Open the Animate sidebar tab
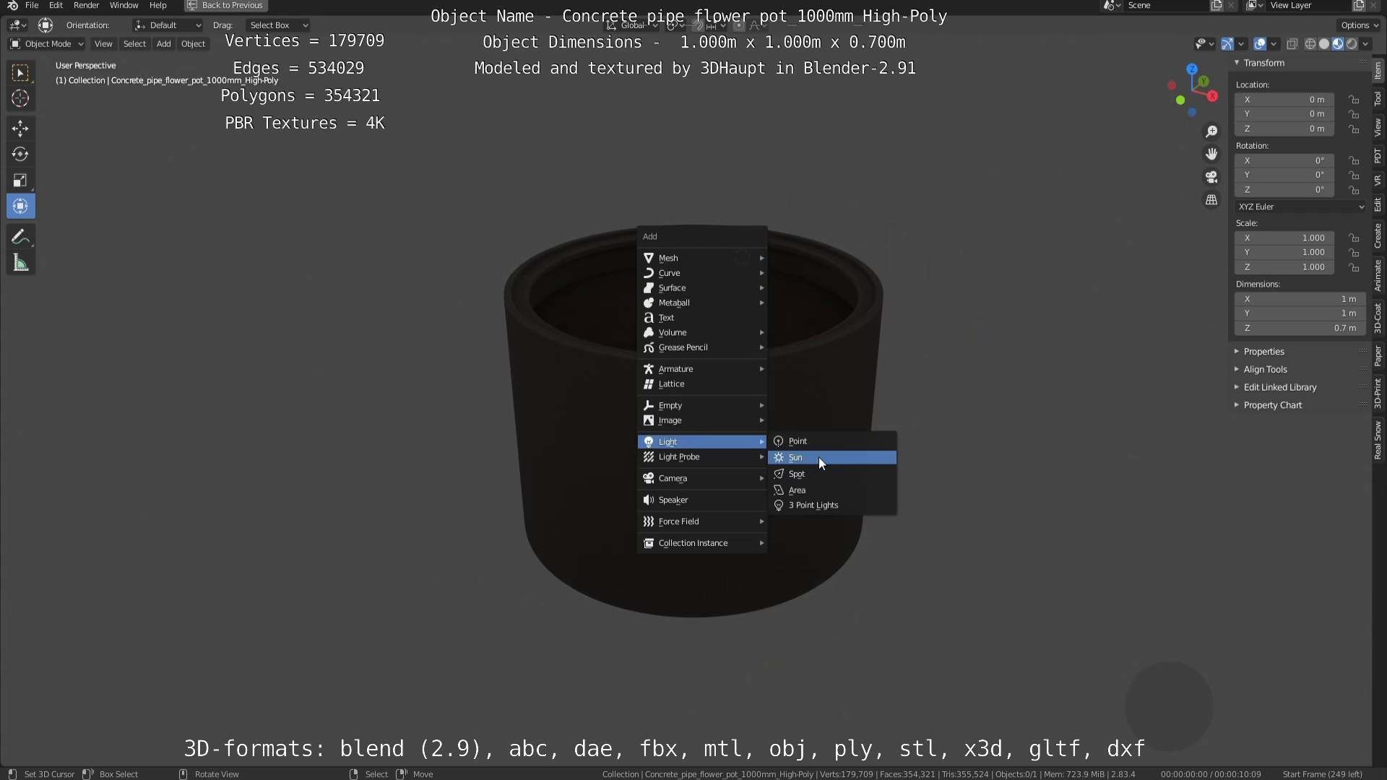1387x780 pixels. pyautogui.click(x=1378, y=275)
